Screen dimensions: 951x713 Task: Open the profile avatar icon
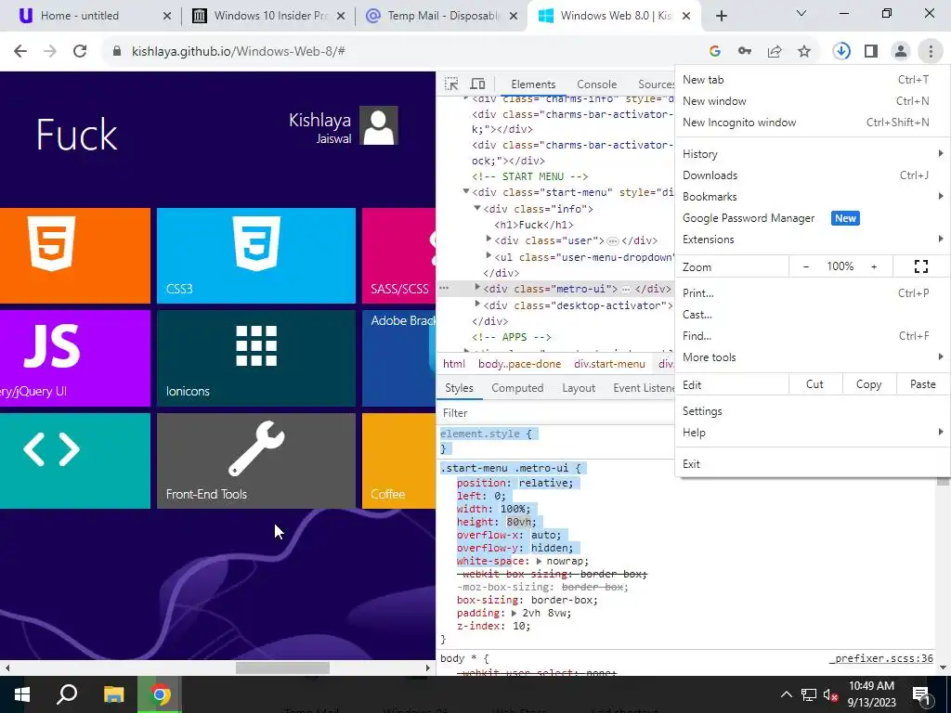(901, 52)
